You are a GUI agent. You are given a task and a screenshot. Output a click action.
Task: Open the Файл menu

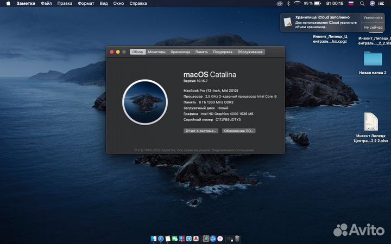click(x=46, y=3)
